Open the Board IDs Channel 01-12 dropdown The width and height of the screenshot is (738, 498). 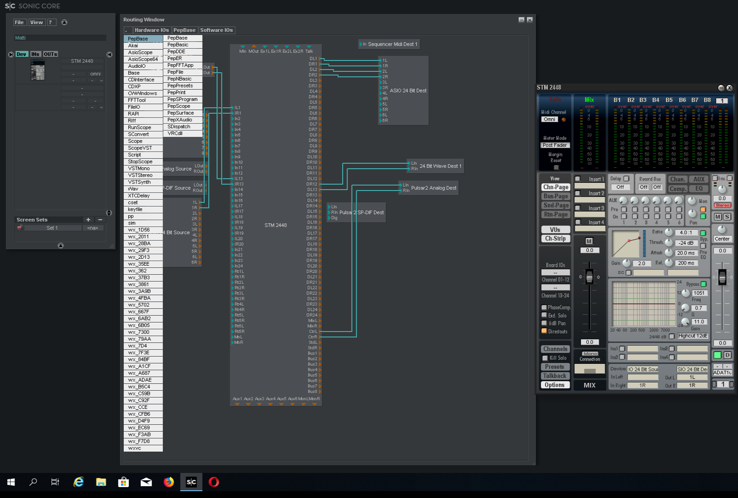[556, 273]
